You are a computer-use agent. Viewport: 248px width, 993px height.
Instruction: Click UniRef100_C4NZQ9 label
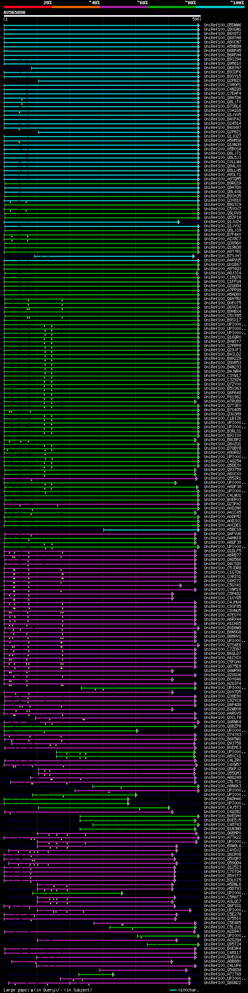tap(222, 89)
